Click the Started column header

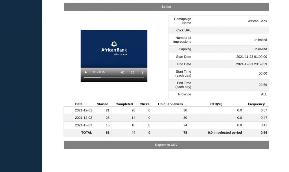tap(102, 104)
